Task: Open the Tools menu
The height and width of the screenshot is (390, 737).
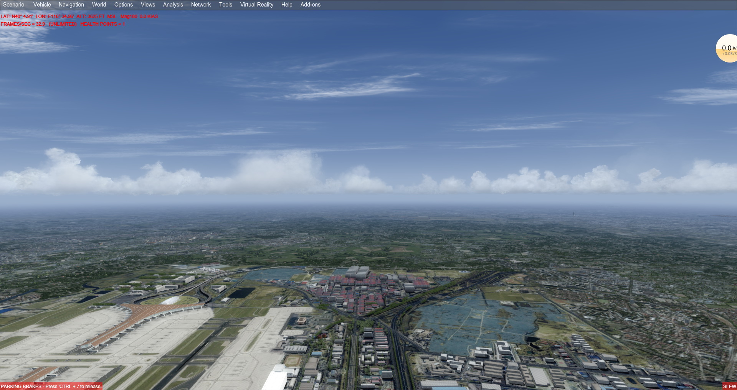Action: [x=225, y=5]
